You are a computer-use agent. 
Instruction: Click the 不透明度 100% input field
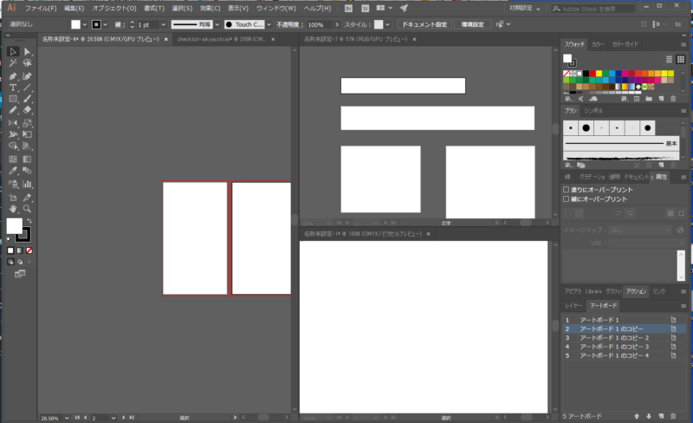[x=319, y=25]
